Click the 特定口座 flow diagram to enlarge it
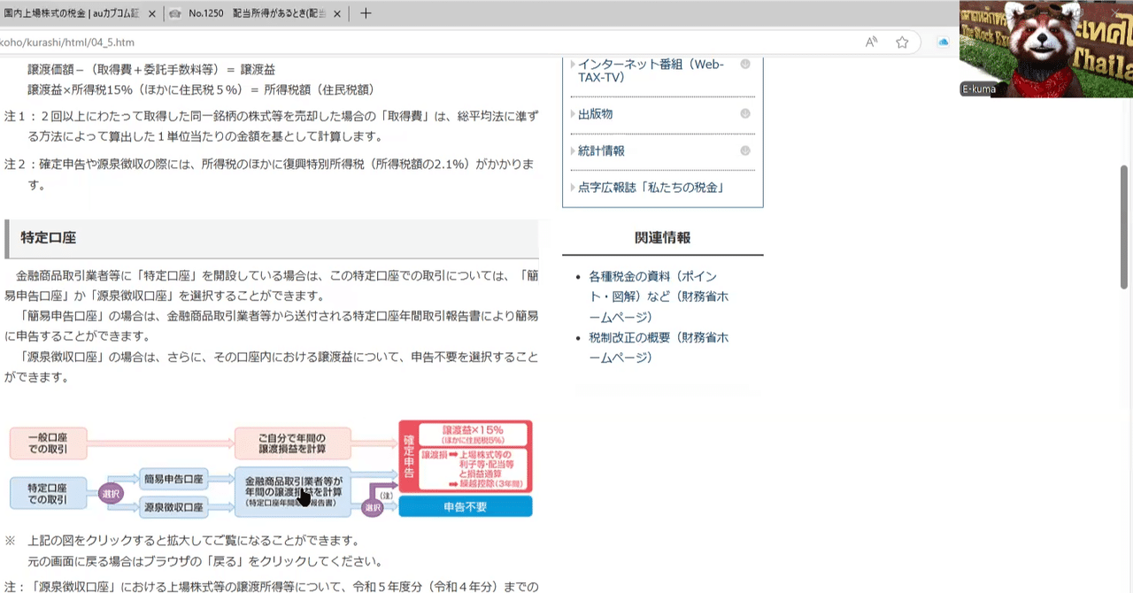Image resolution: width=1133 pixels, height=593 pixels. point(266,469)
